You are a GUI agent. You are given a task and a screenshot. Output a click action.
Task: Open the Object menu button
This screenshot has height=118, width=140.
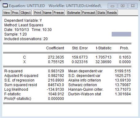[26, 13]
